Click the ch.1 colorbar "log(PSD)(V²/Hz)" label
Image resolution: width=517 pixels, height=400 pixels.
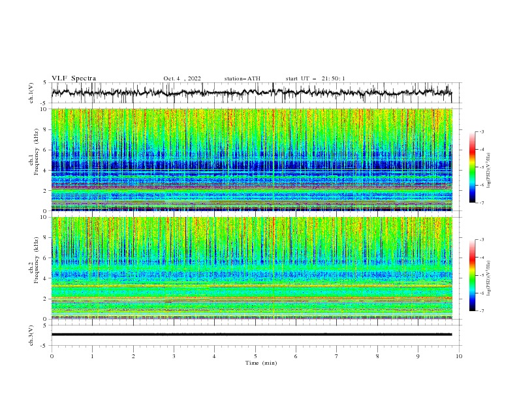[489, 170]
